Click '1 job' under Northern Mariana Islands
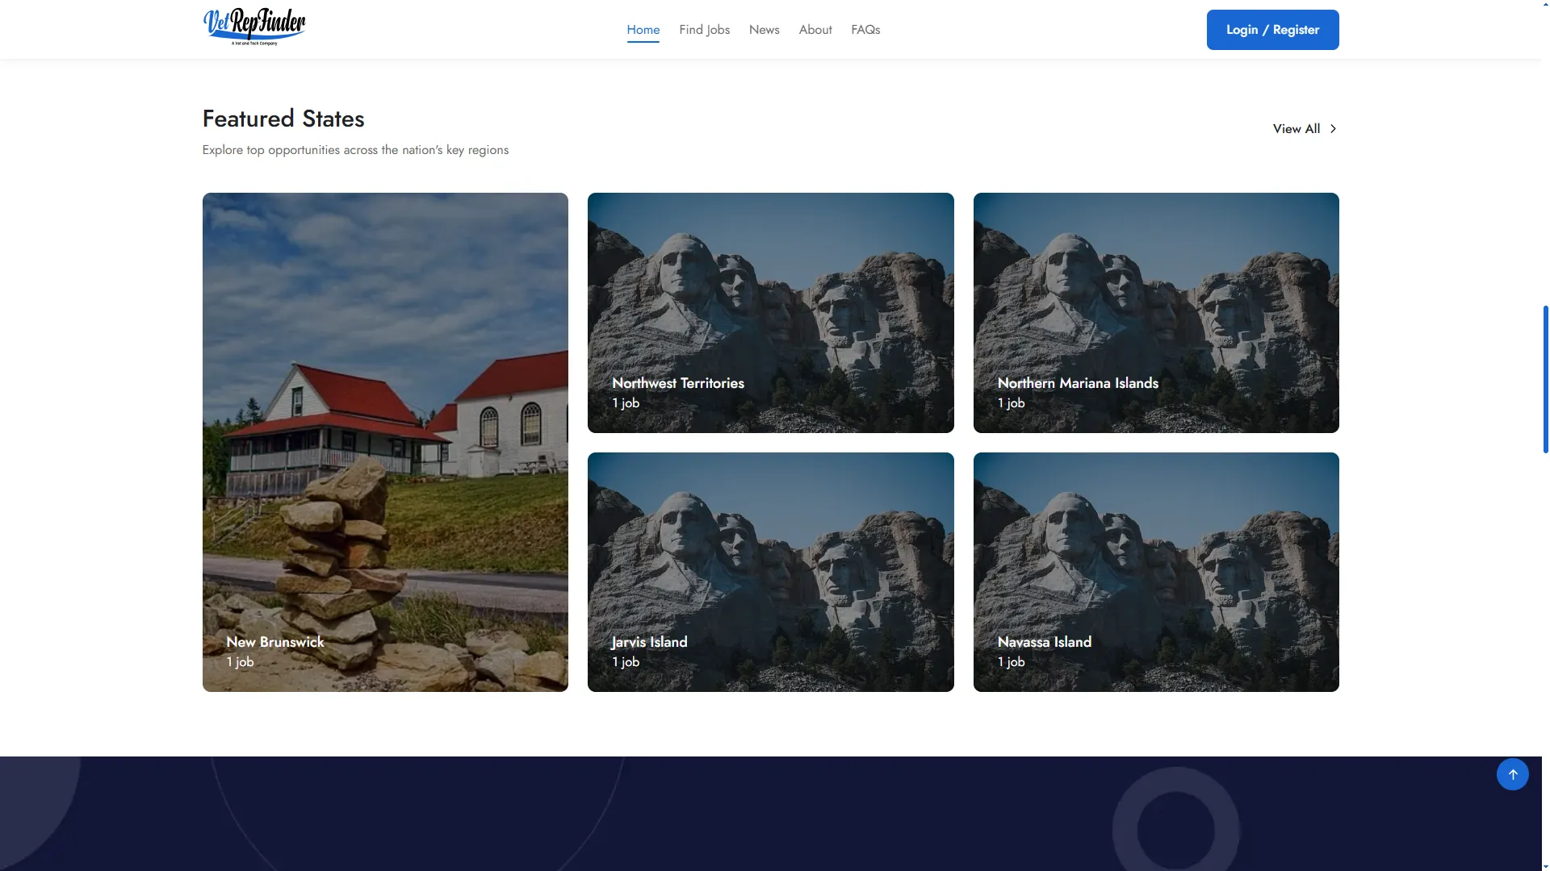The image size is (1550, 871). click(1011, 403)
